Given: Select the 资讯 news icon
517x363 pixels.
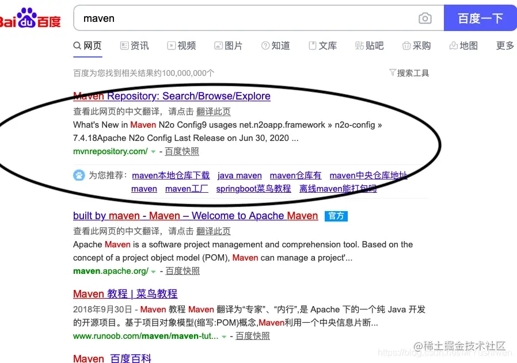Looking at the screenshot, I should pos(124,45).
